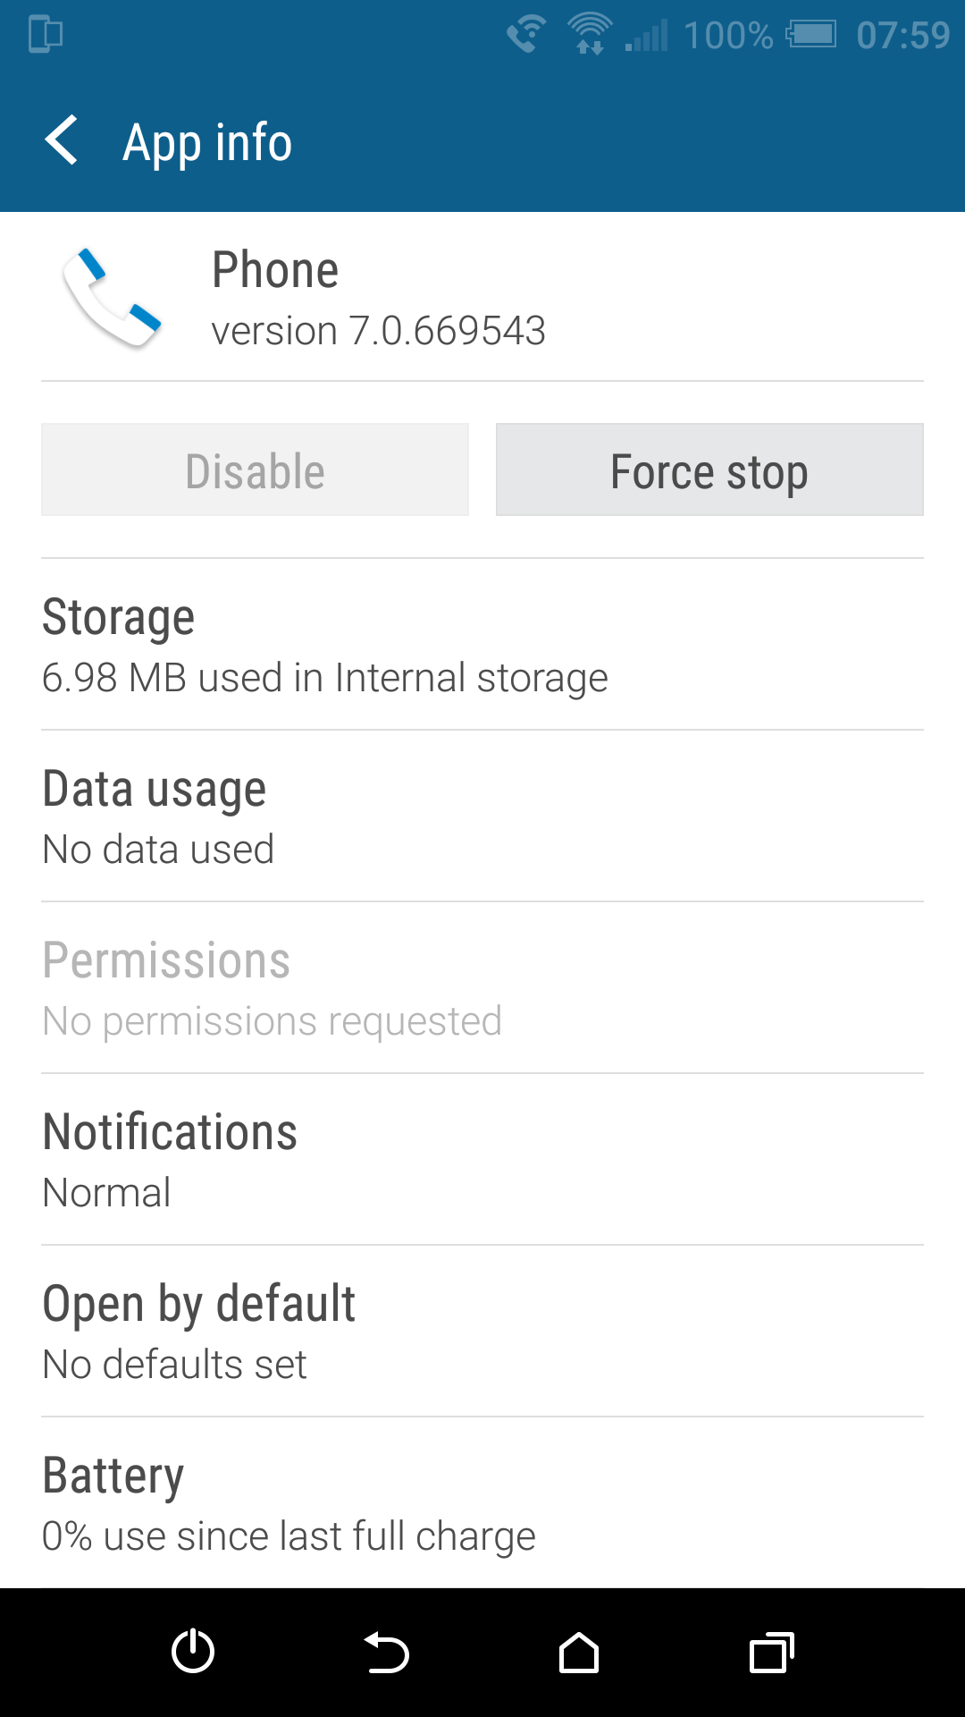Open the Notifications settings entry
This screenshot has height=1717, width=965.
click(x=482, y=1161)
